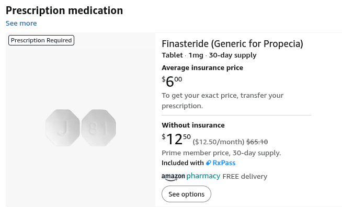The width and height of the screenshot is (342, 207).
Task: Click the tablet image marked 81
Action: [x=98, y=128]
